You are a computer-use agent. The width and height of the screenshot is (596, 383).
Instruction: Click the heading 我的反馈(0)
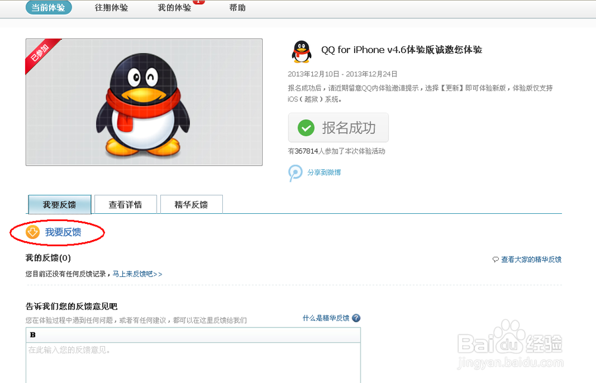click(x=48, y=258)
